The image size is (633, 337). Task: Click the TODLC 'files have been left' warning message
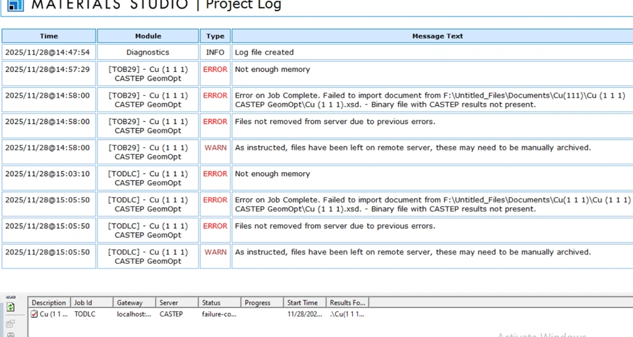413,252
